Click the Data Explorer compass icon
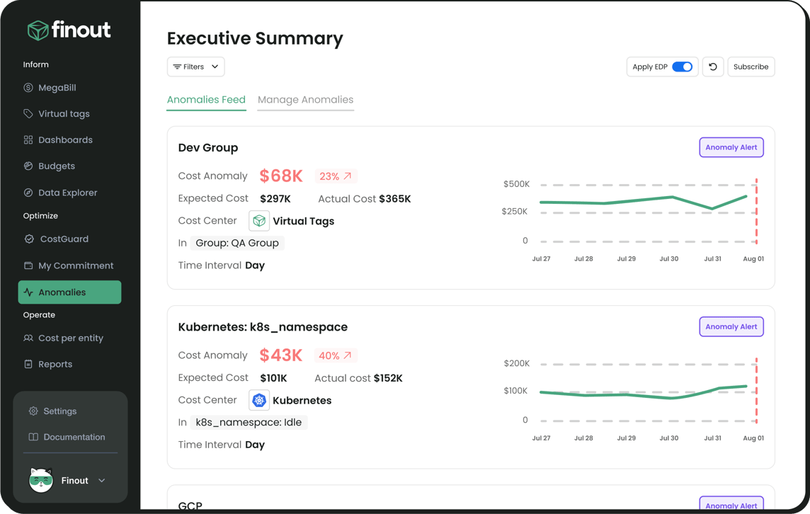The height and width of the screenshot is (514, 810). pos(28,193)
